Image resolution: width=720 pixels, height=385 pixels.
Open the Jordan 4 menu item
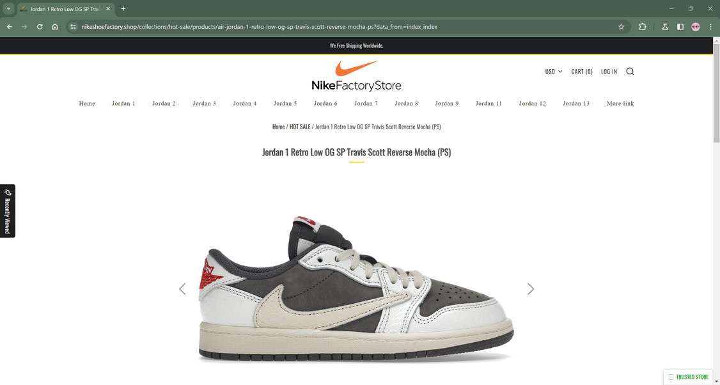[245, 104]
